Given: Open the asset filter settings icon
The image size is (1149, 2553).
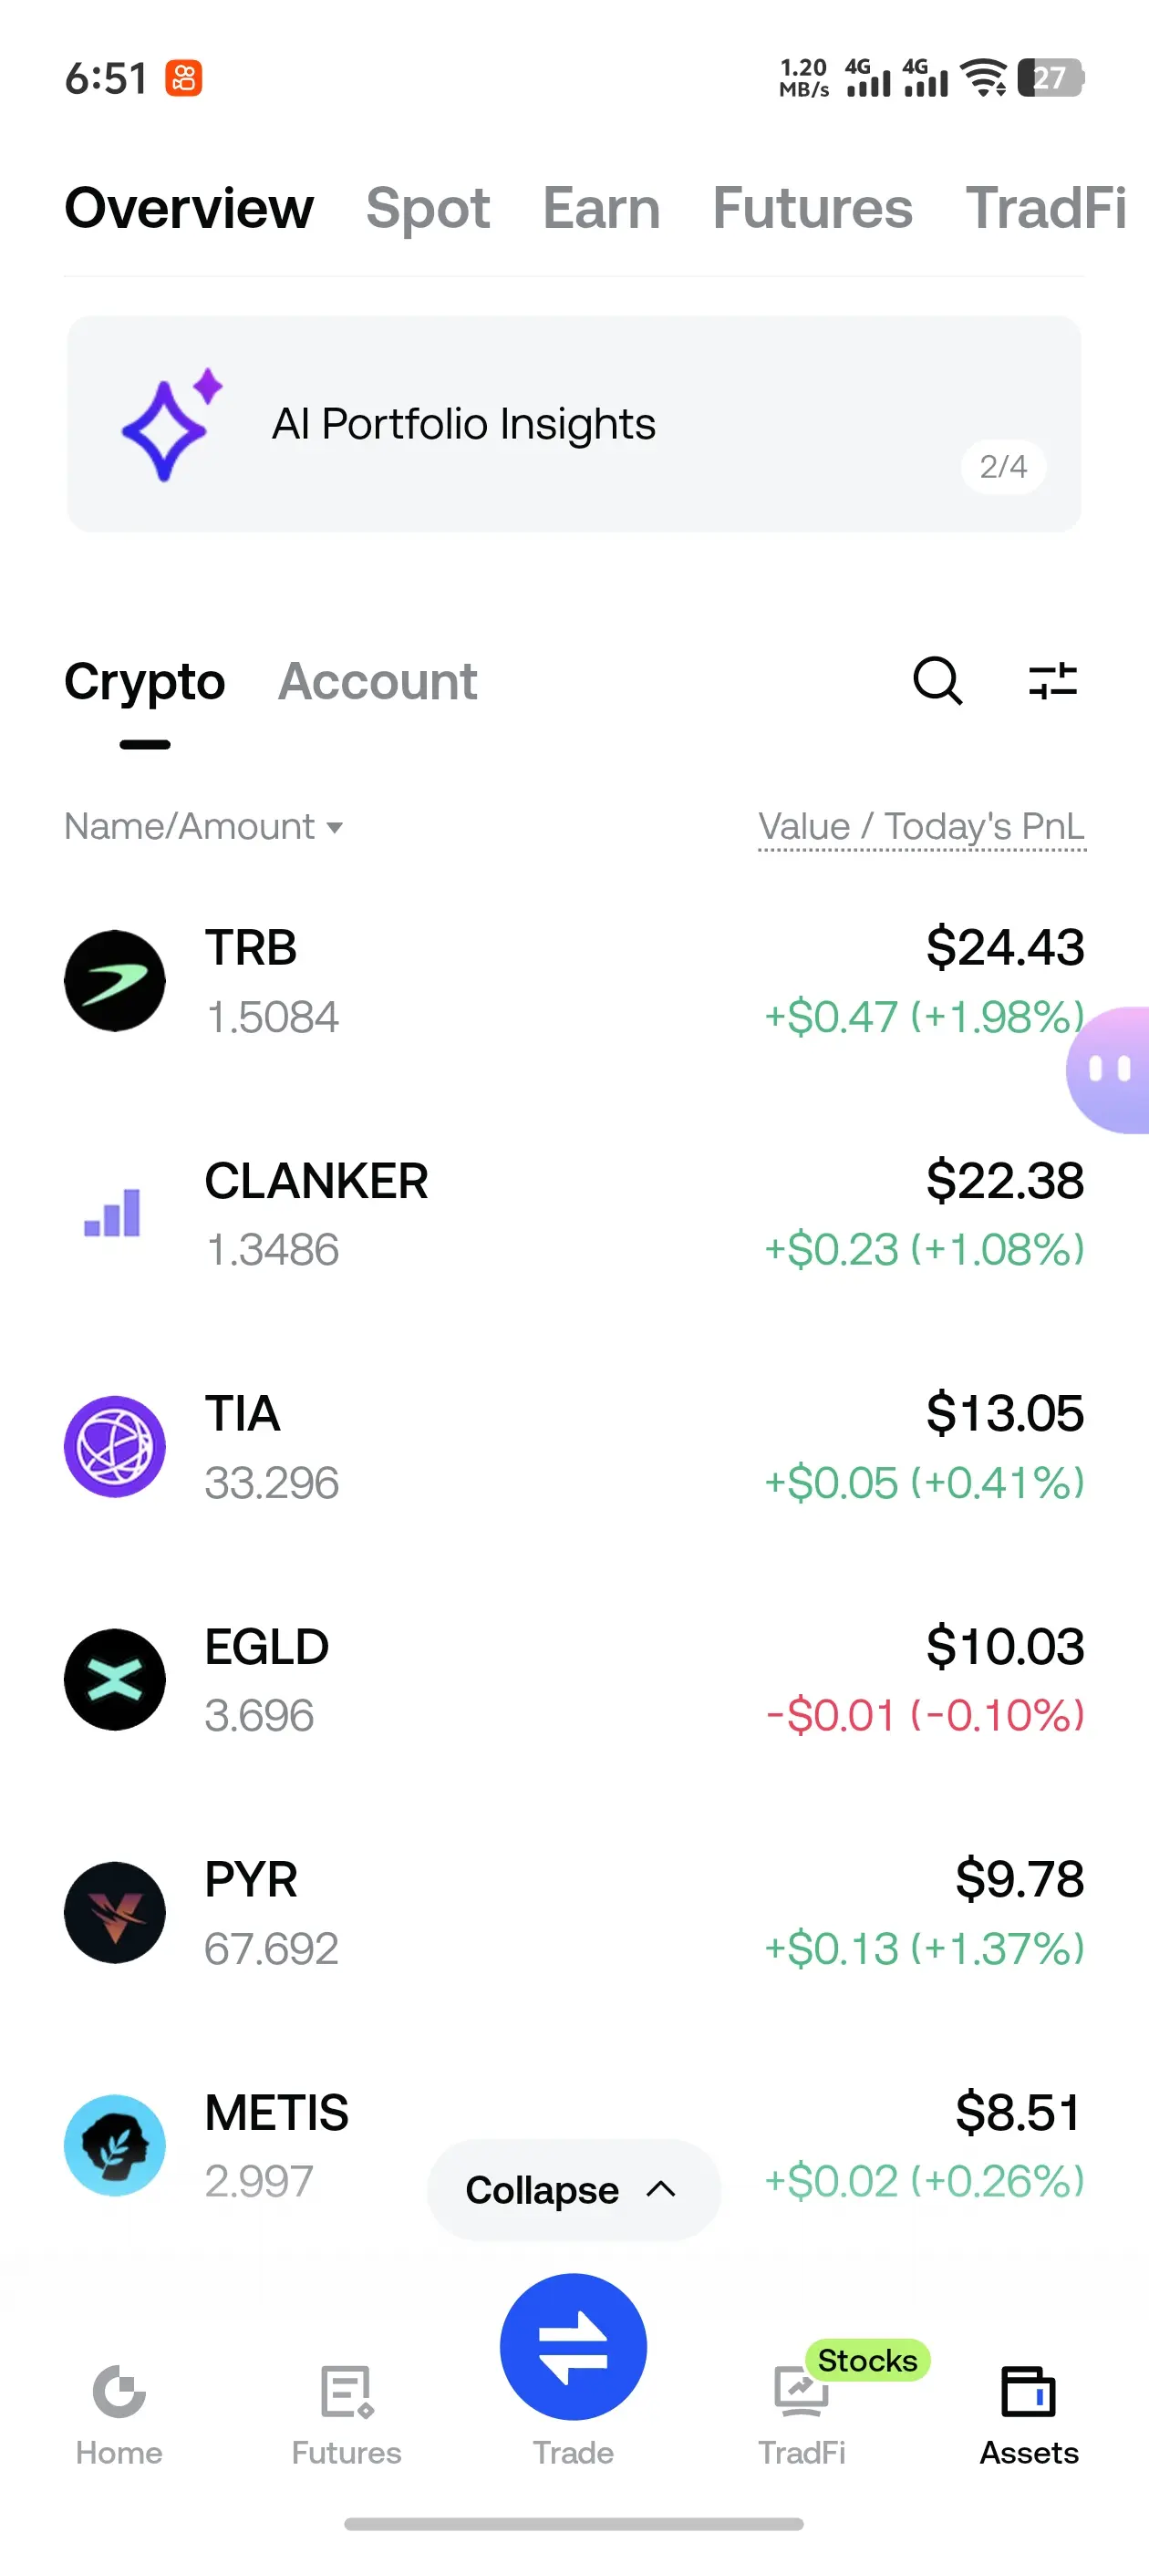Looking at the screenshot, I should tap(1053, 681).
